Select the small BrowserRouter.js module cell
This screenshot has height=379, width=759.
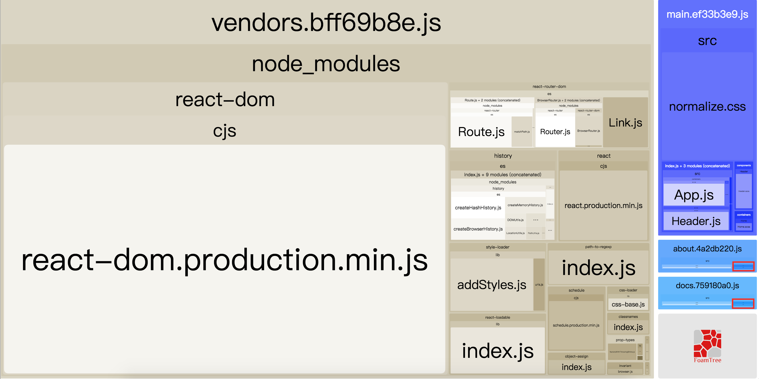coord(588,130)
